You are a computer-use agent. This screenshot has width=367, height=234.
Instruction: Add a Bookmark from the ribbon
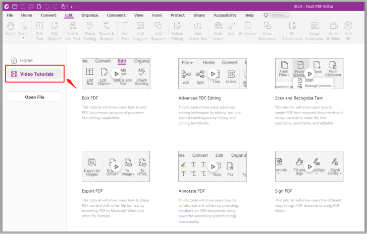[247, 29]
